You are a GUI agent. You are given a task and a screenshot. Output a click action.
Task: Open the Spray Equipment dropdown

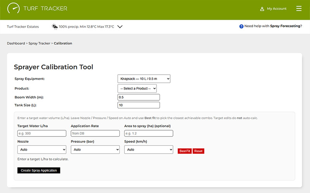click(144, 79)
